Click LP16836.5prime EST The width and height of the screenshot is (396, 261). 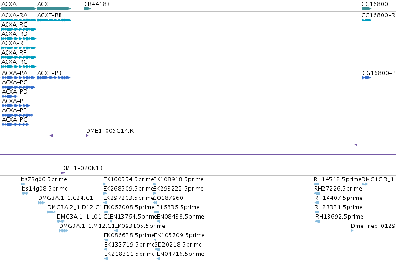[x=156, y=212]
